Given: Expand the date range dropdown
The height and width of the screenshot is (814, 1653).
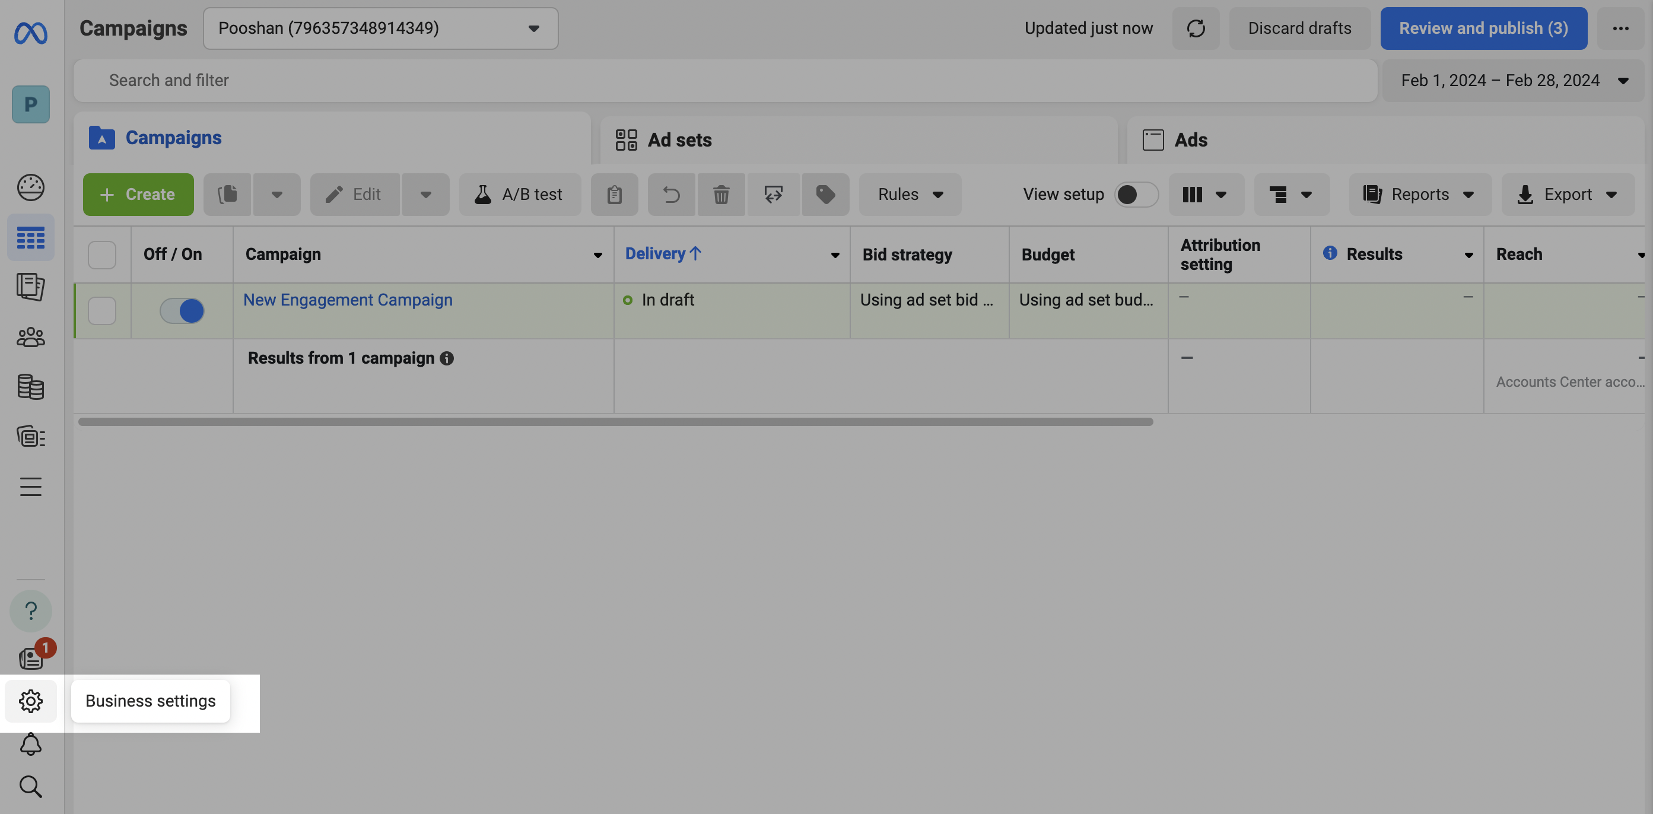Looking at the screenshot, I should click(x=1512, y=80).
